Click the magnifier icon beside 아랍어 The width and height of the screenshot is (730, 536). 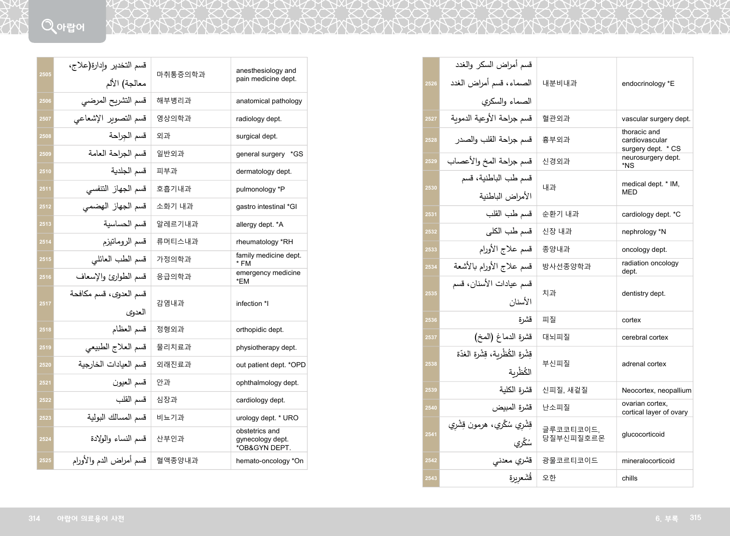click(x=49, y=26)
